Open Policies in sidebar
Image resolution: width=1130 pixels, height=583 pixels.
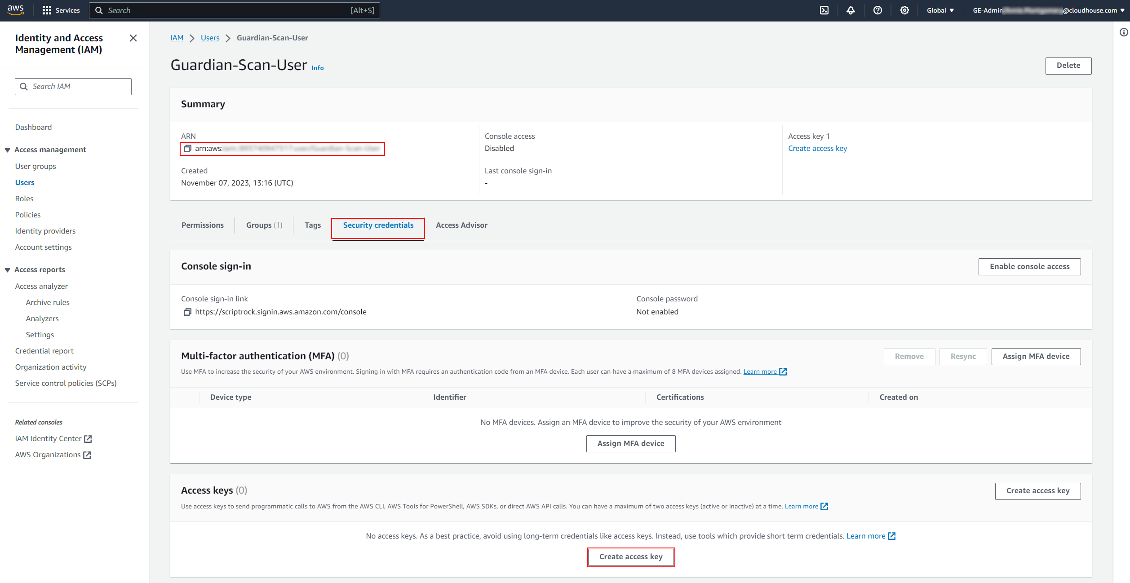click(28, 215)
